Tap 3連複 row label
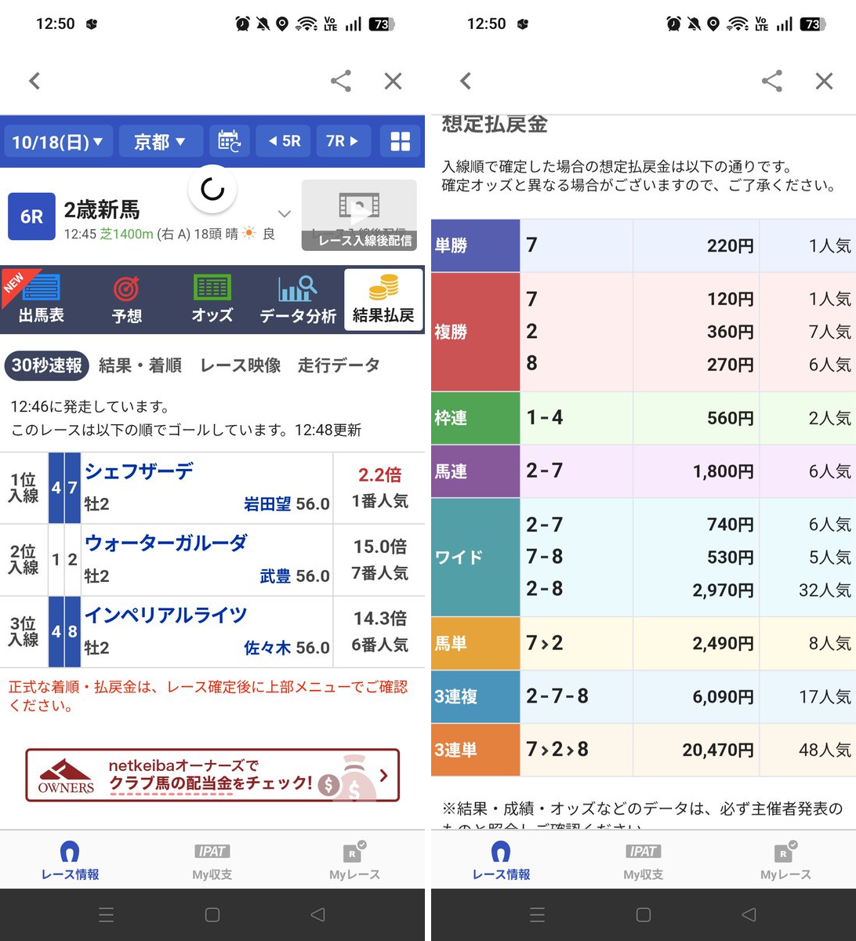This screenshot has width=856, height=941. tap(475, 696)
